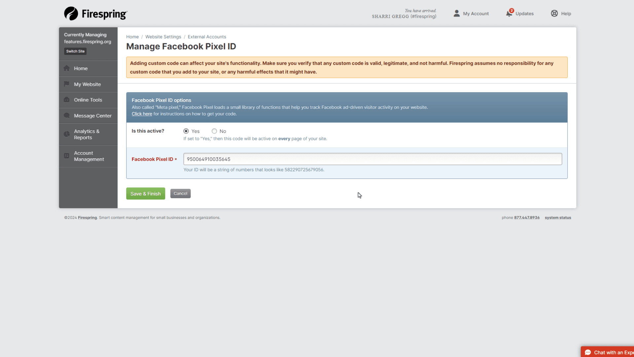Screen dimensions: 634x357
Task: Go to Website Settings breadcrumb
Action: point(163,37)
